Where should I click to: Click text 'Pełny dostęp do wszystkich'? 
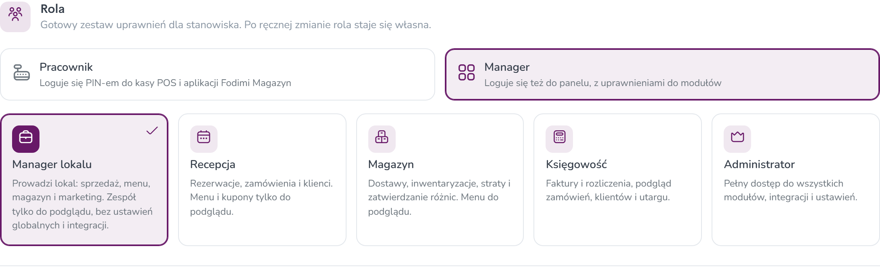[784, 183]
